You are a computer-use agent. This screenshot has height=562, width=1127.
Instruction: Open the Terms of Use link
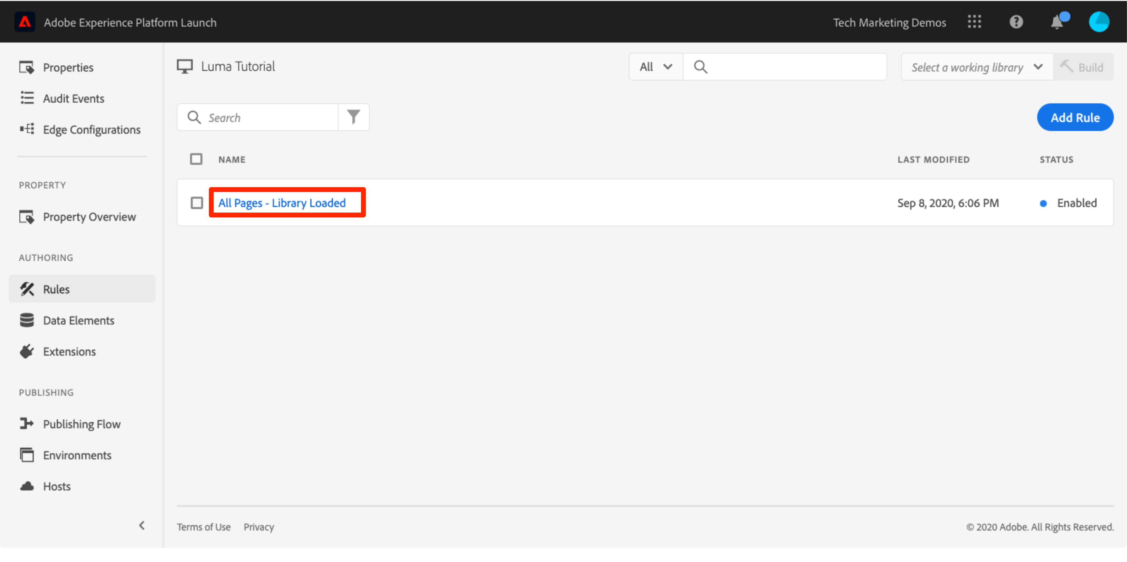point(203,527)
